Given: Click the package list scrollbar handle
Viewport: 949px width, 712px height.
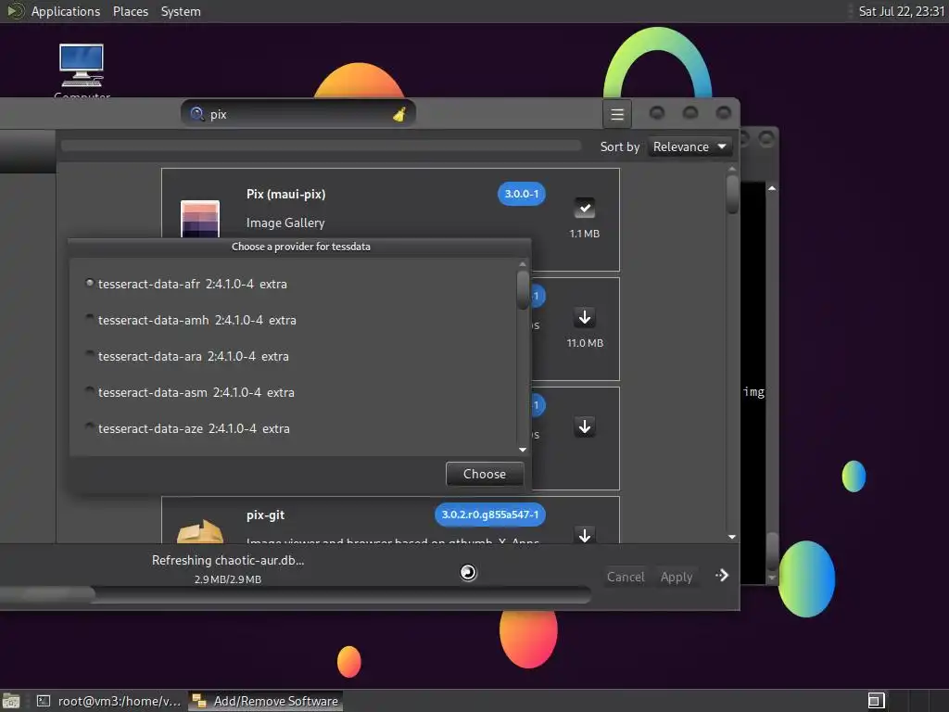Looking at the screenshot, I should click(x=732, y=195).
